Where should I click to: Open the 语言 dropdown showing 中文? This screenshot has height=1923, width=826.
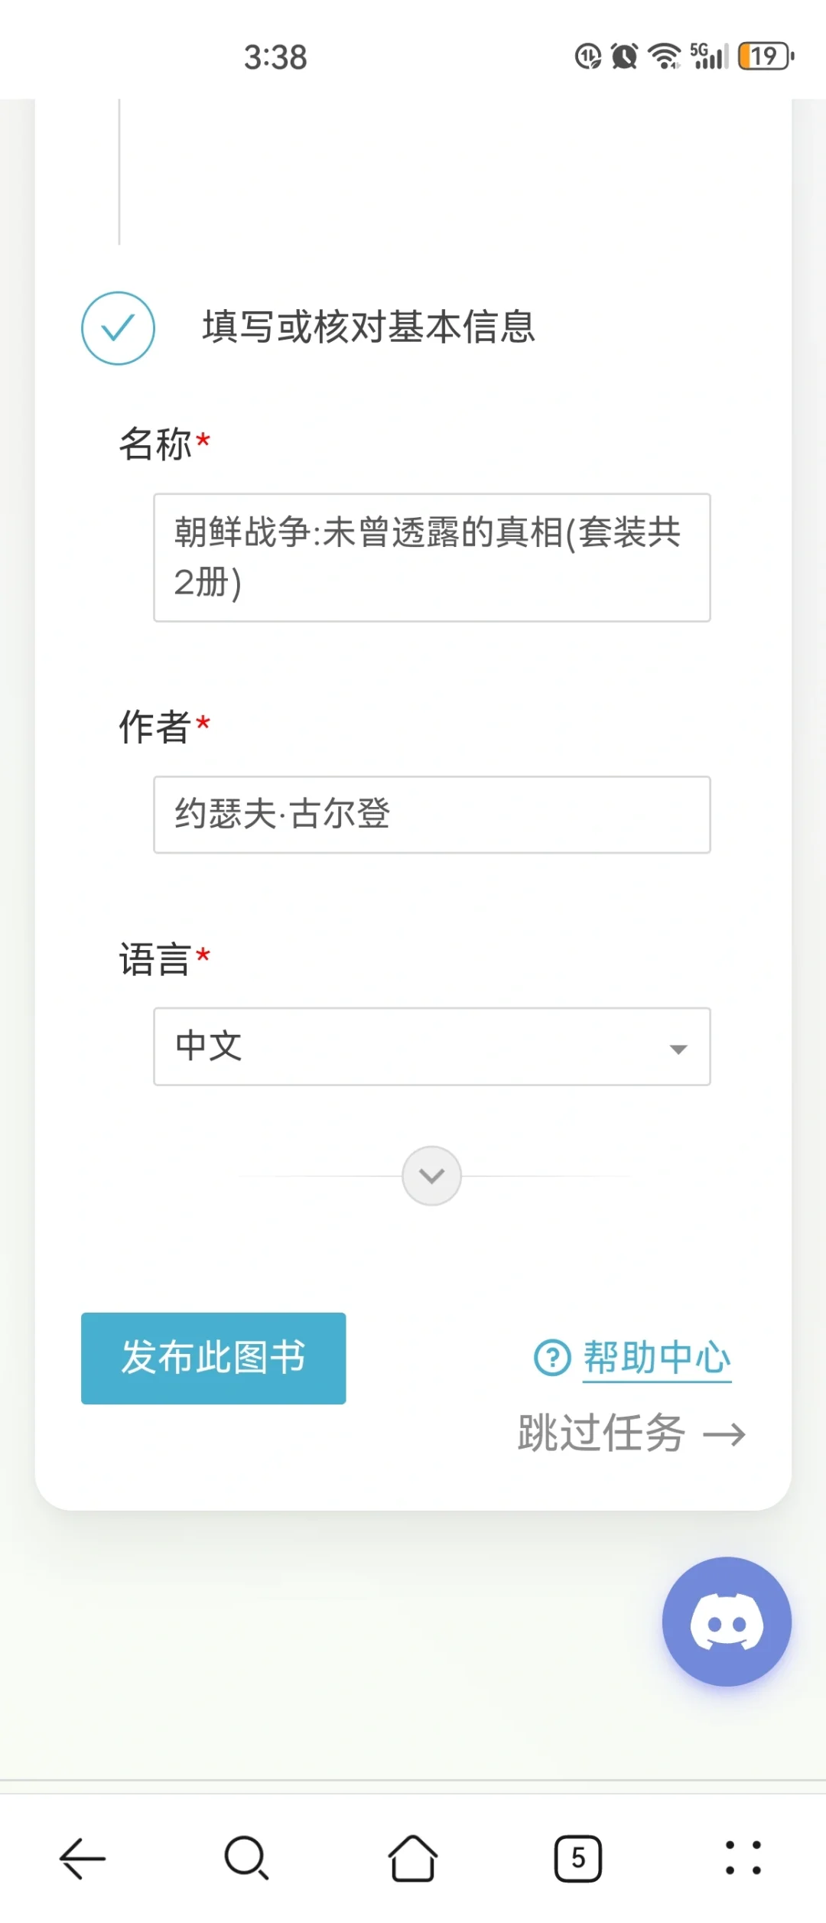pos(432,1046)
